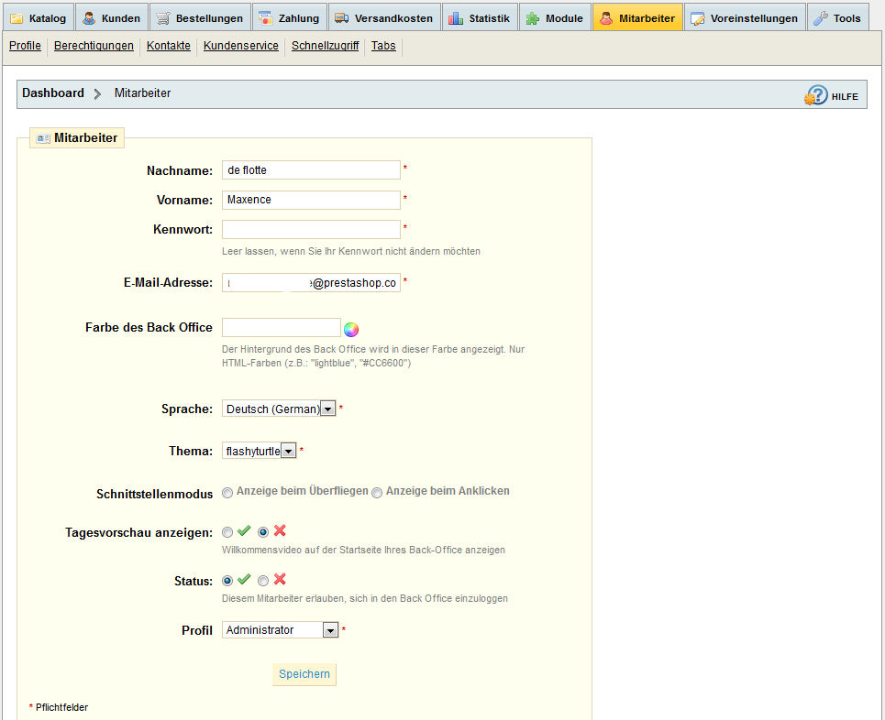Screen dimensions: 885x720
Task: Open the Sprache language dropdown
Action: tap(279, 409)
